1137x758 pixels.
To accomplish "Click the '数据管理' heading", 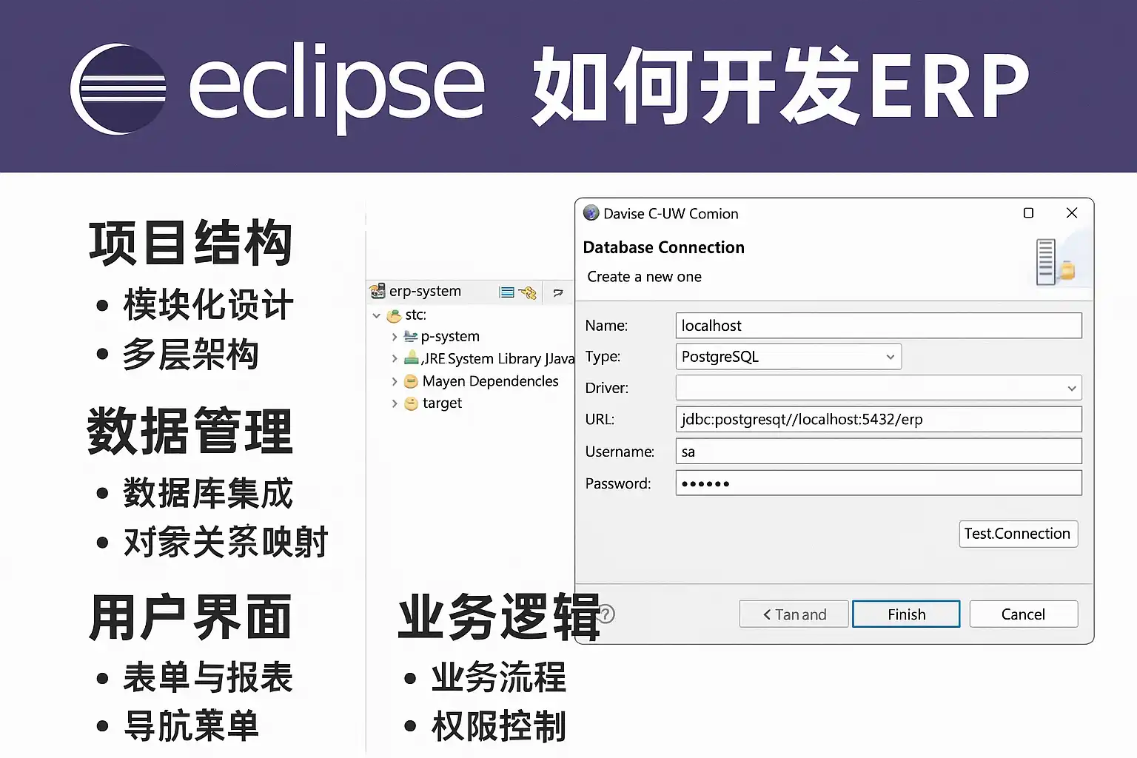I will point(190,431).
